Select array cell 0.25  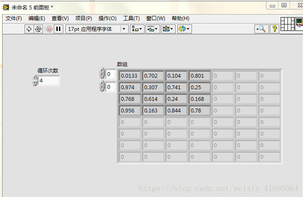[x=199, y=88]
